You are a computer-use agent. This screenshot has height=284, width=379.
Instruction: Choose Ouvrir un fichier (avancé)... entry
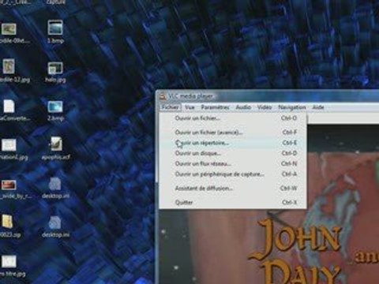(233, 133)
